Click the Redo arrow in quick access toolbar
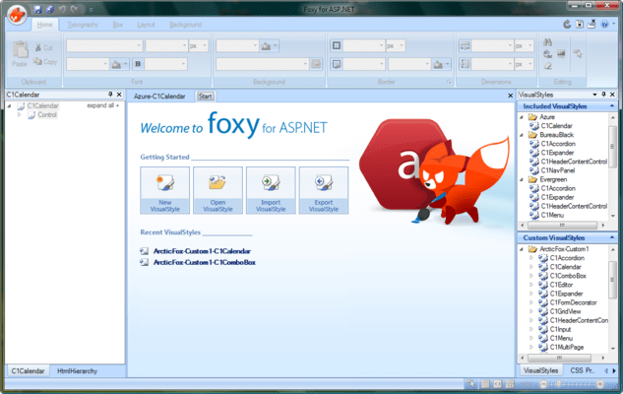This screenshot has height=394, width=623. tap(74, 9)
